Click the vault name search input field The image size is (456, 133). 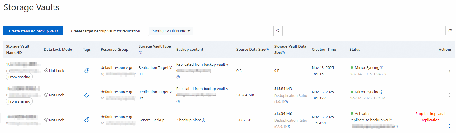[233, 31]
